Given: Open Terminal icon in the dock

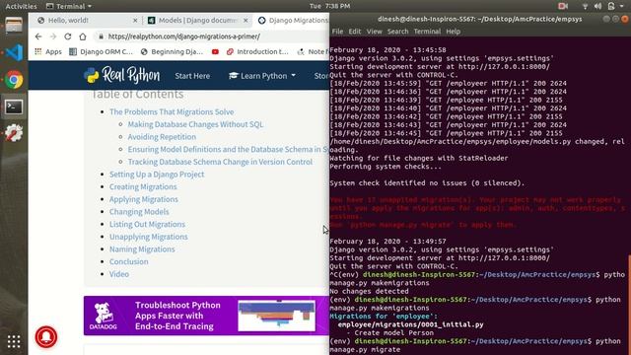Looking at the screenshot, I should click(x=14, y=107).
